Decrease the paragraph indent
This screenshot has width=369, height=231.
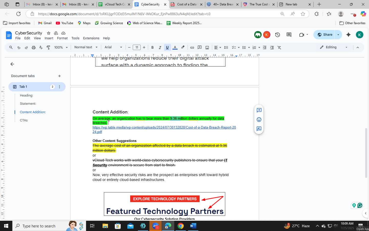[x=265, y=47]
